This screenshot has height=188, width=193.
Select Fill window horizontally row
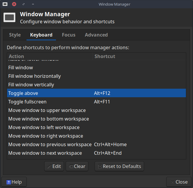point(97,76)
